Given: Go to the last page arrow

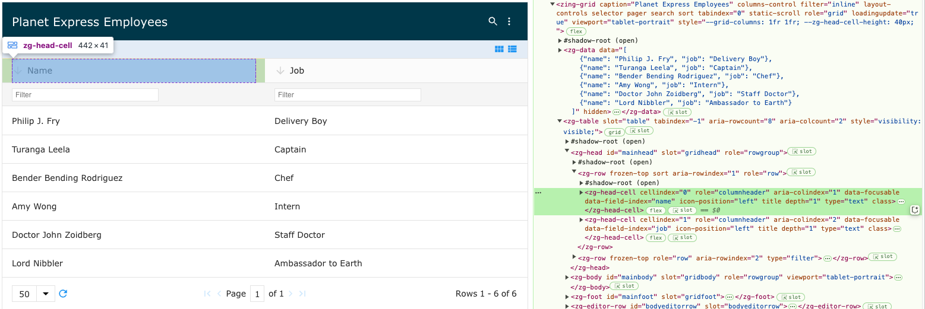Looking at the screenshot, I should coord(302,294).
